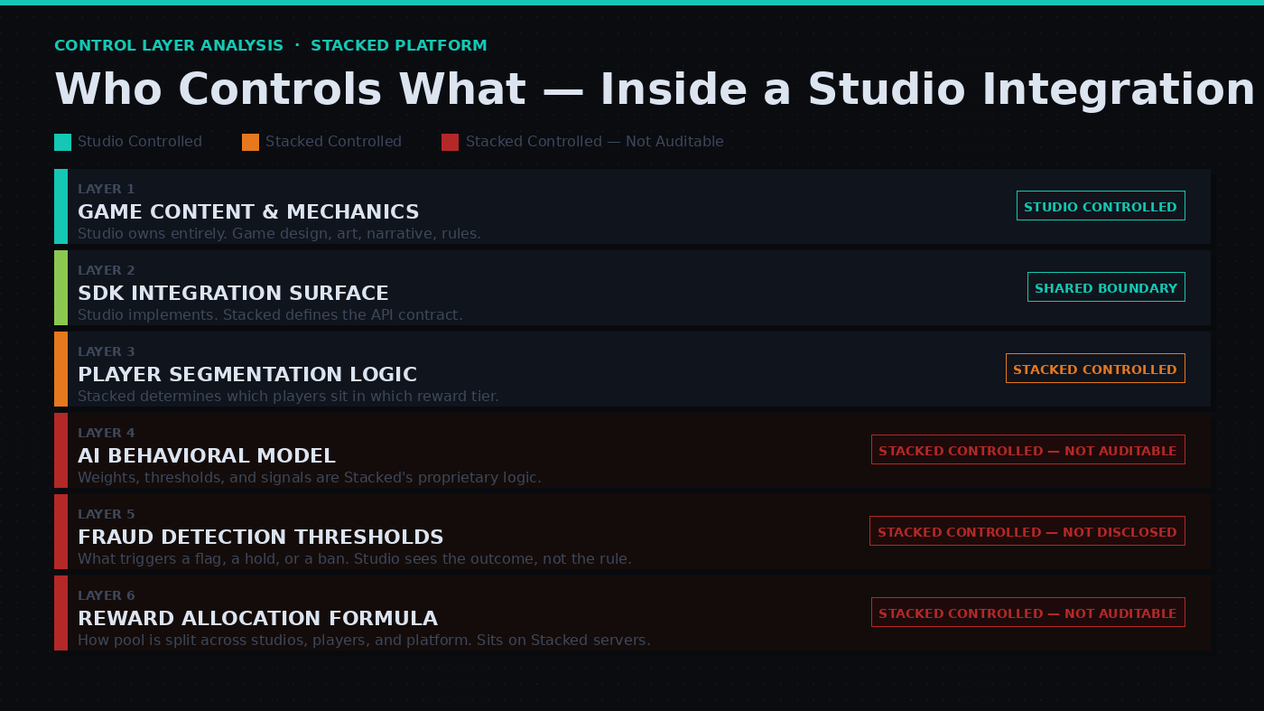This screenshot has width=1264, height=711.
Task: Select the PLAYER SEGMENTATION LOGIC heading
Action: point(247,375)
